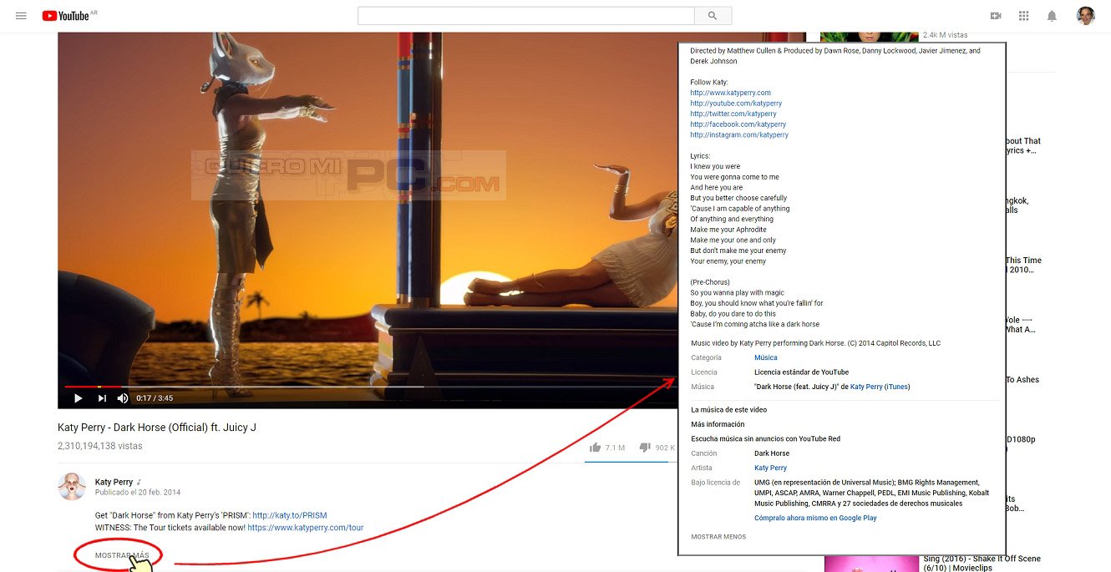Screen dimensions: 1111x572
Task: Seek on the video progress bar
Action: pos(368,387)
